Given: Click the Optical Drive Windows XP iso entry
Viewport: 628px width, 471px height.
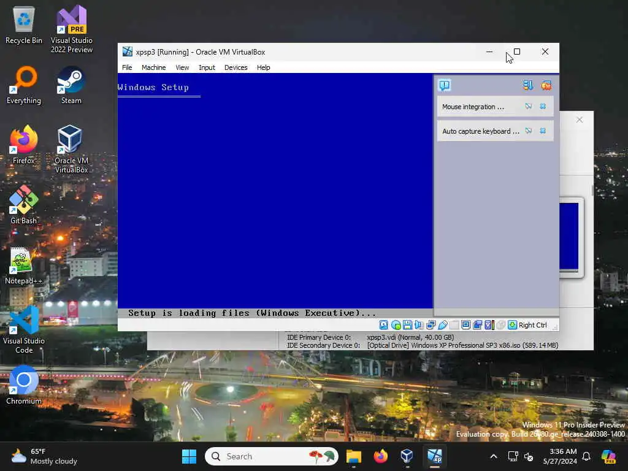Looking at the screenshot, I should click(462, 345).
